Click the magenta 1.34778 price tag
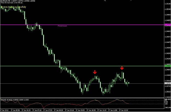Viewport: 171px width, 112px height. click(168, 25)
